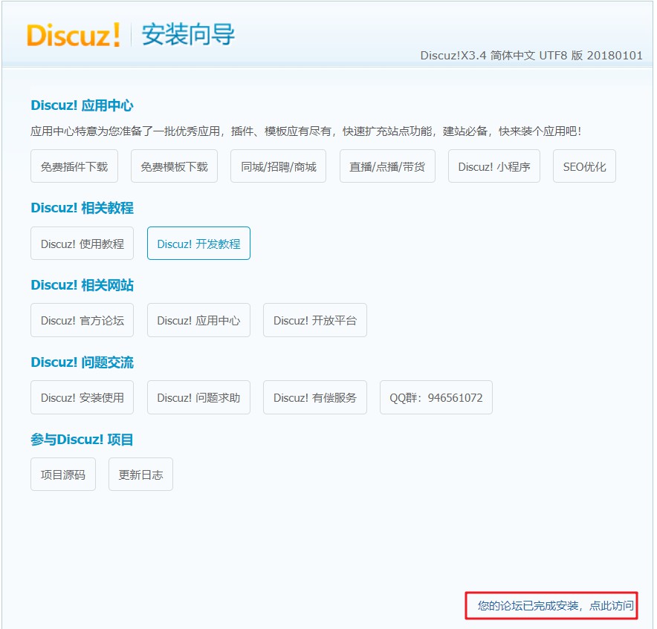Click the version text Discuz!X3.4 简体中文 UTF8

531,55
